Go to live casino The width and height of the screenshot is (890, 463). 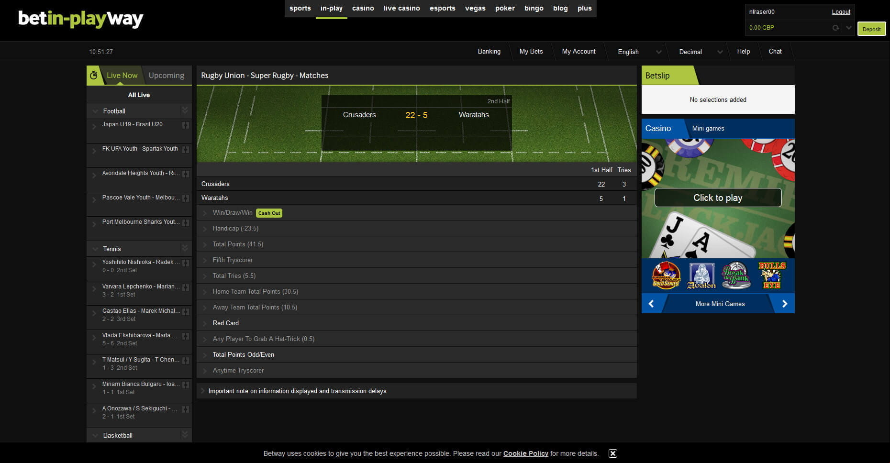(x=401, y=9)
